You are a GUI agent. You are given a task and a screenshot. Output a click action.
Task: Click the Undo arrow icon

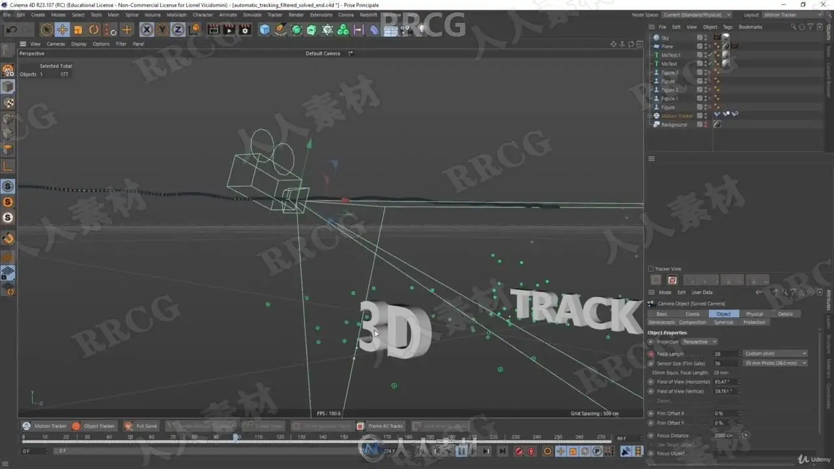[x=11, y=30]
